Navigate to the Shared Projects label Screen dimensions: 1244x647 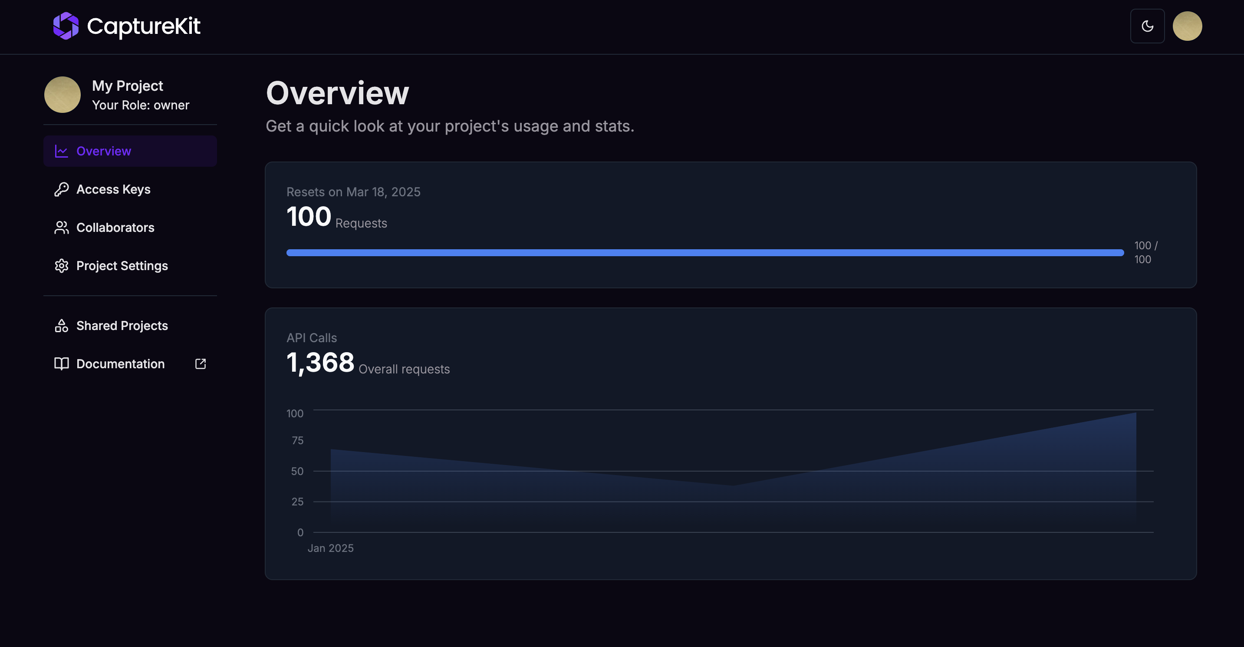(122, 326)
